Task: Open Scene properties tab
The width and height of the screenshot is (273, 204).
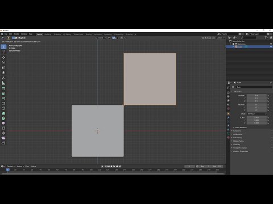Action: coord(228,105)
